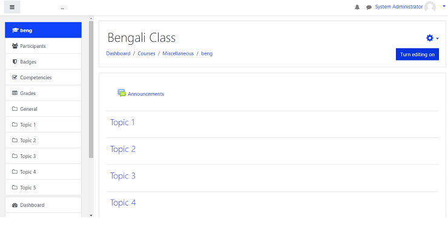Toggle the hamburger side panel button

(x=12, y=7)
